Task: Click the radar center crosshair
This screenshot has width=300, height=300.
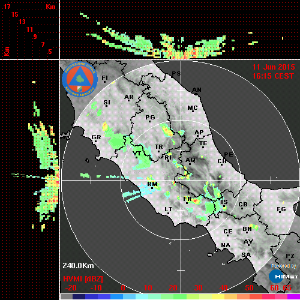Action: pyautogui.click(x=181, y=180)
